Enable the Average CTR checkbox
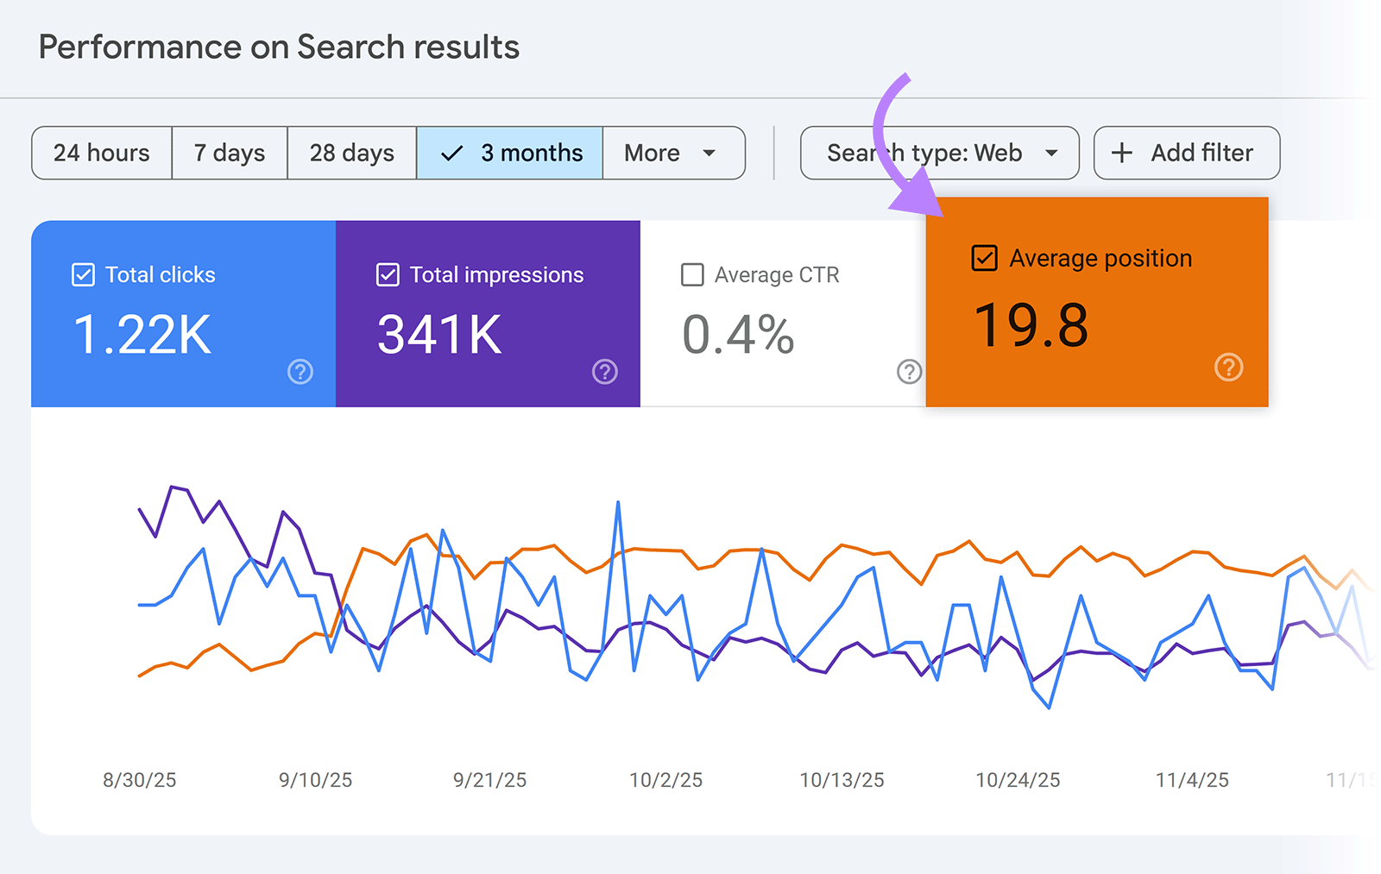This screenshot has width=1381, height=874. coord(691,274)
